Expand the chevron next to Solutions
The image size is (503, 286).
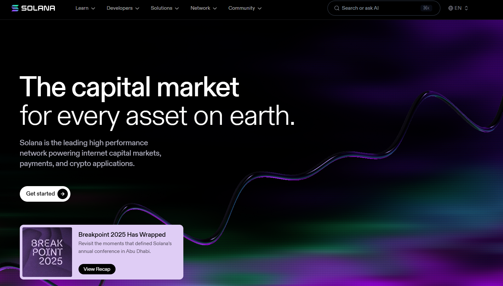177,8
